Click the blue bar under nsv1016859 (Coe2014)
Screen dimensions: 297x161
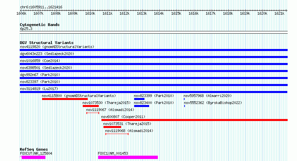click(x=154, y=64)
